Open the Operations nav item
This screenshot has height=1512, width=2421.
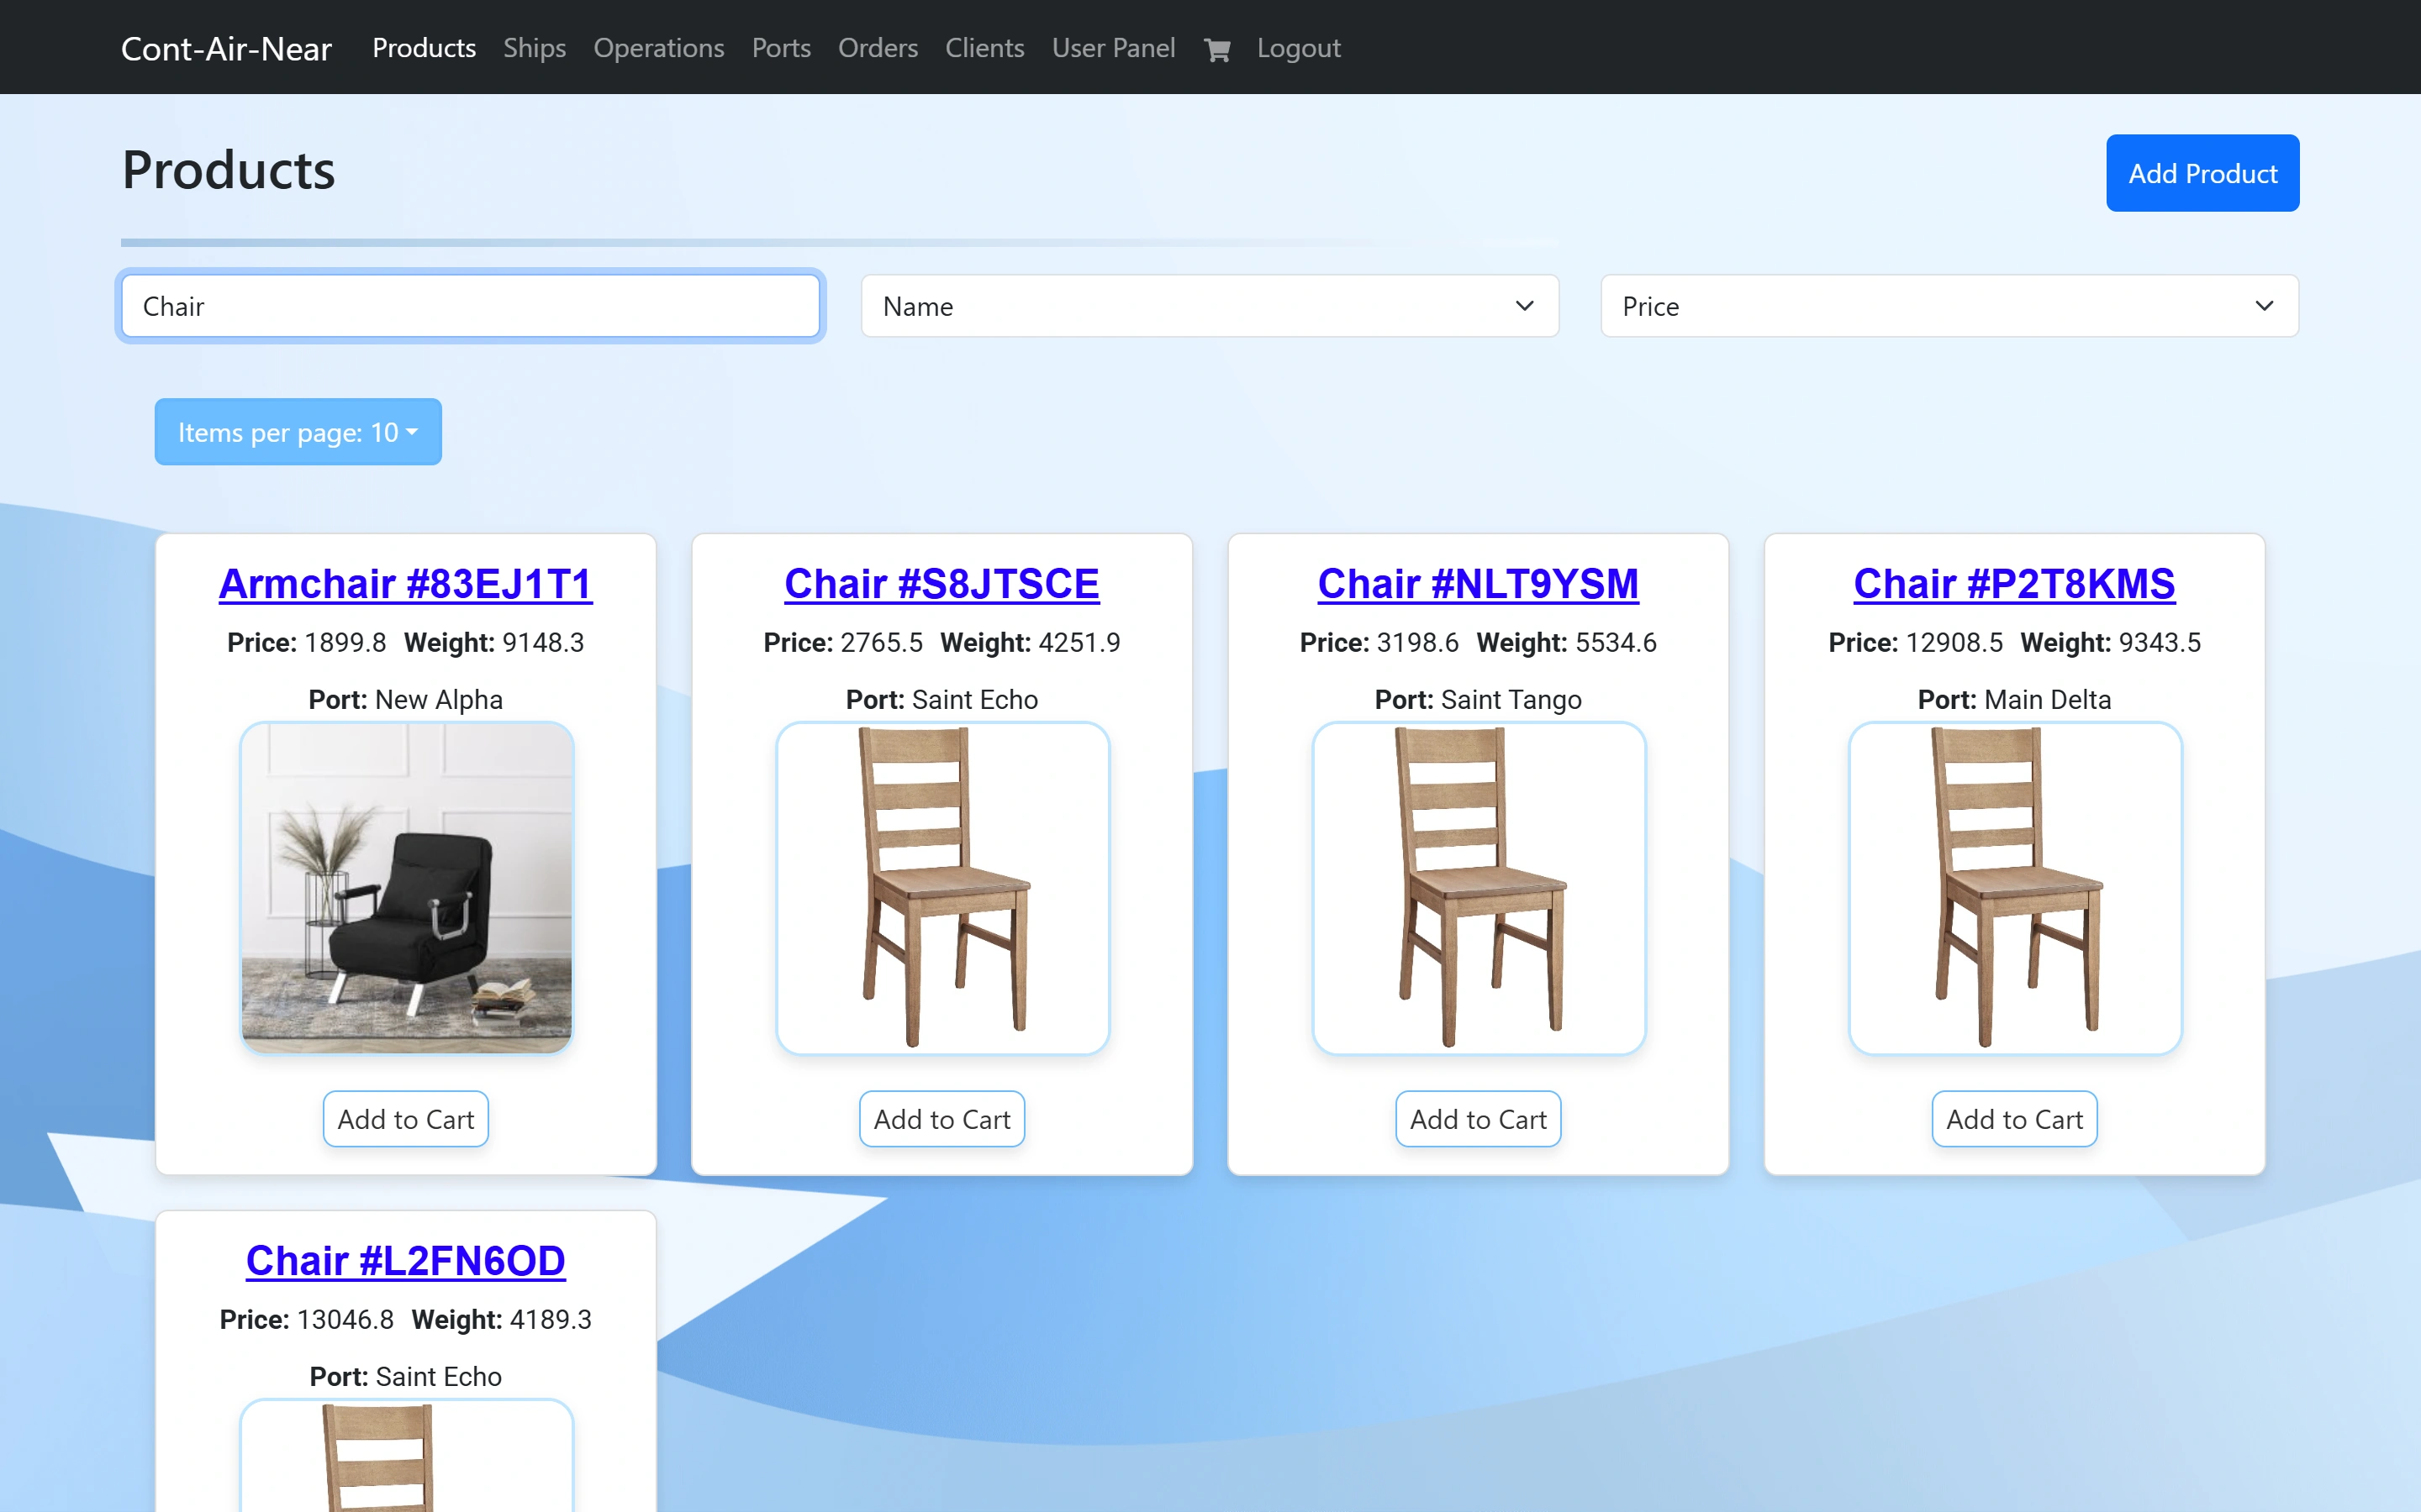(x=658, y=48)
